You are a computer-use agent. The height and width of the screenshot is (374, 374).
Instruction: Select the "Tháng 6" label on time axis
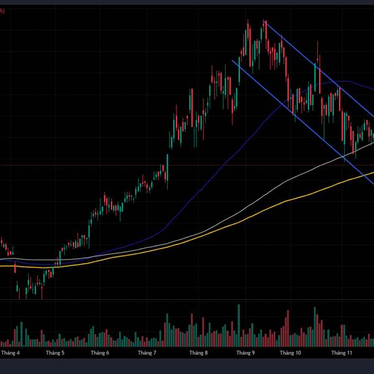100,353
